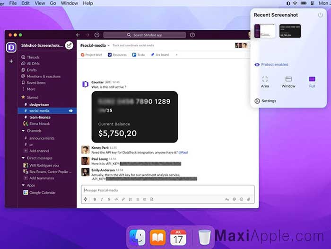Collapse the Direct messages section

(x=23, y=158)
